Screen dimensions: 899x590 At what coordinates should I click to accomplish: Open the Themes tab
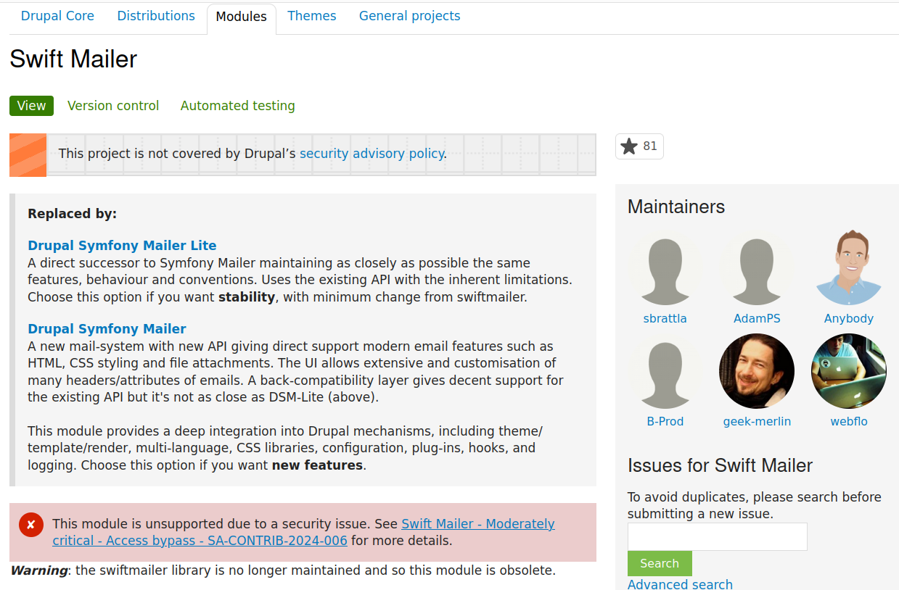[312, 16]
